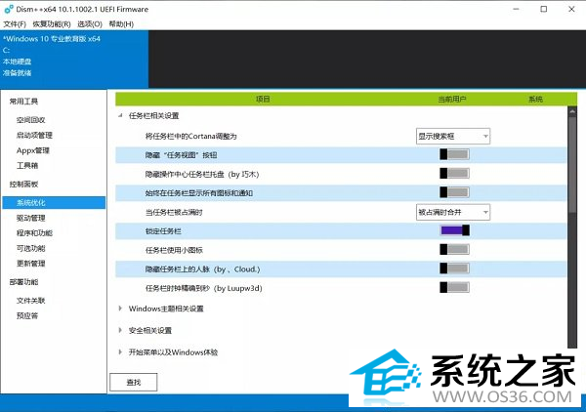Open the 恢复功能(R) menu
Image resolution: width=586 pixels, height=412 pixels.
(x=52, y=23)
